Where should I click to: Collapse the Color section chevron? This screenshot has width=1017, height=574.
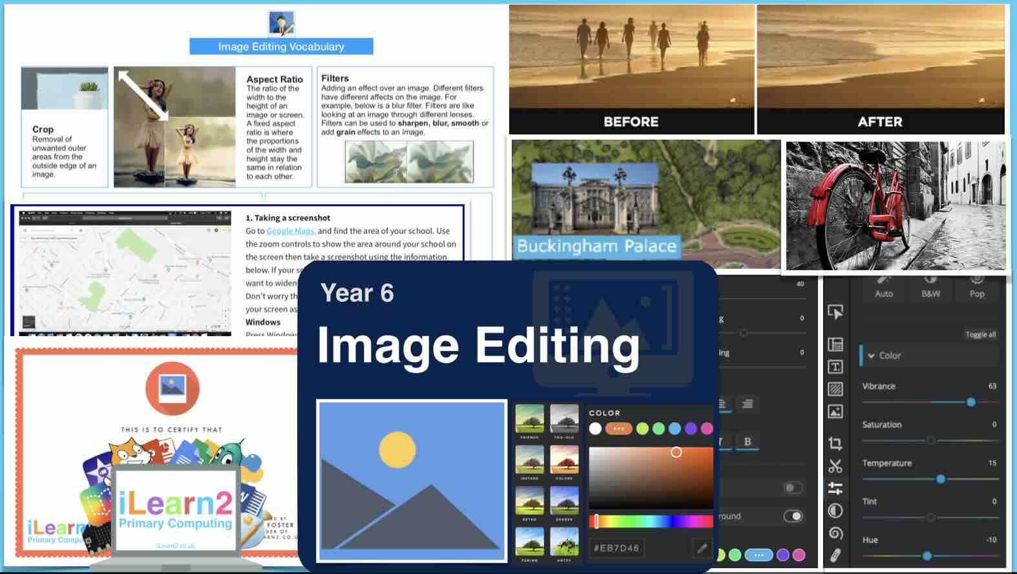872,356
